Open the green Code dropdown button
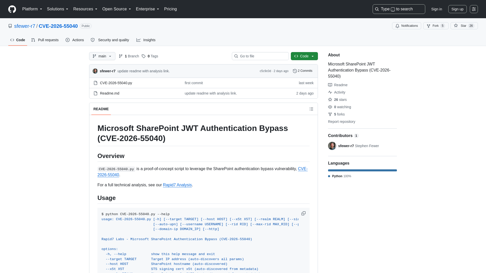The image size is (486, 273). pos(304,56)
